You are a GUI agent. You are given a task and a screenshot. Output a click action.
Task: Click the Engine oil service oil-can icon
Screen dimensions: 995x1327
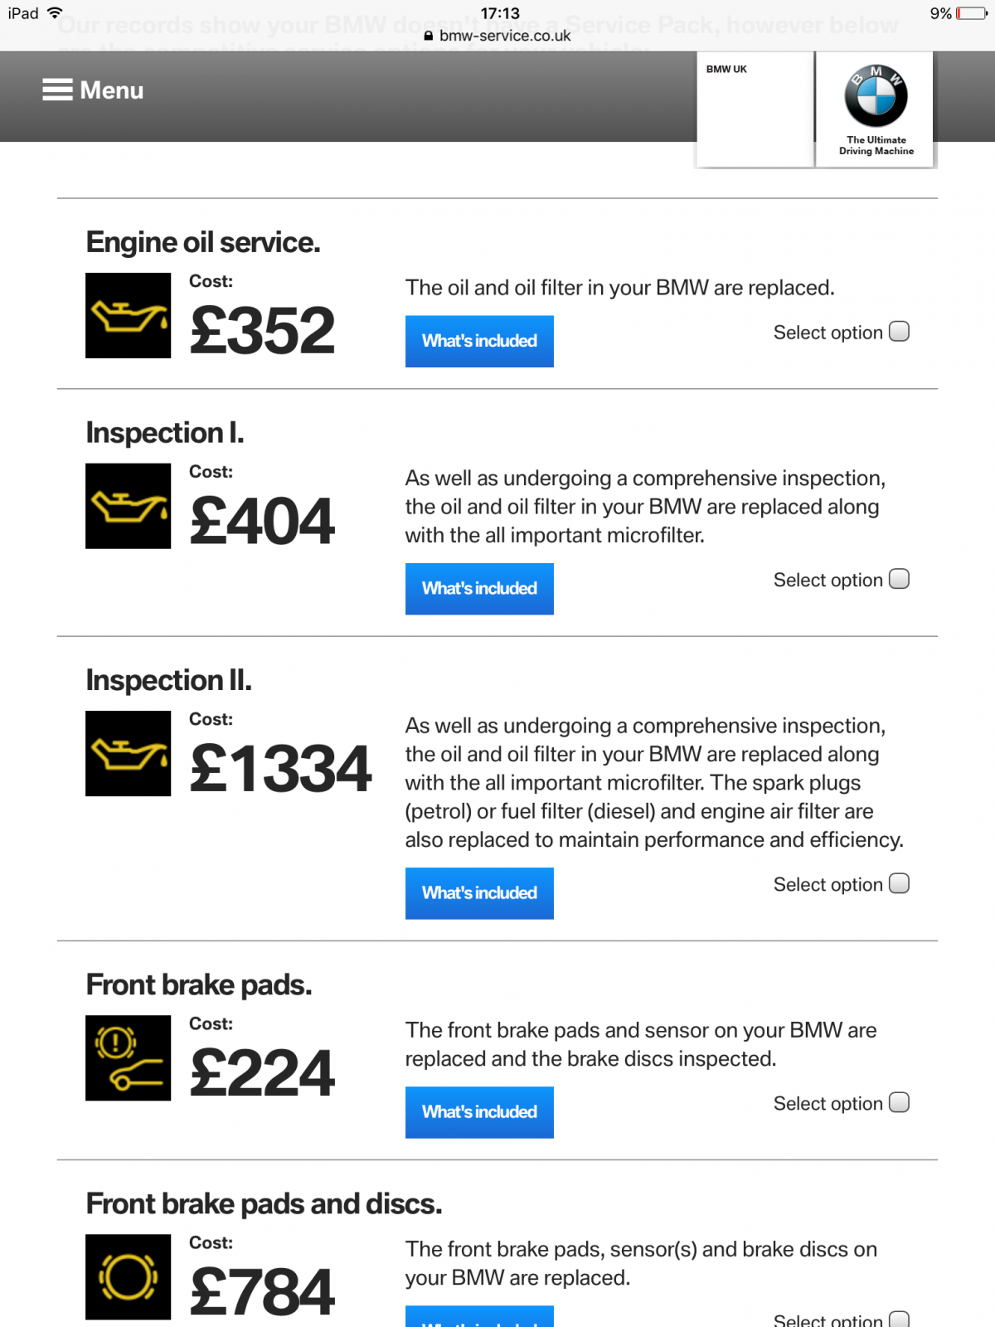pos(128,315)
